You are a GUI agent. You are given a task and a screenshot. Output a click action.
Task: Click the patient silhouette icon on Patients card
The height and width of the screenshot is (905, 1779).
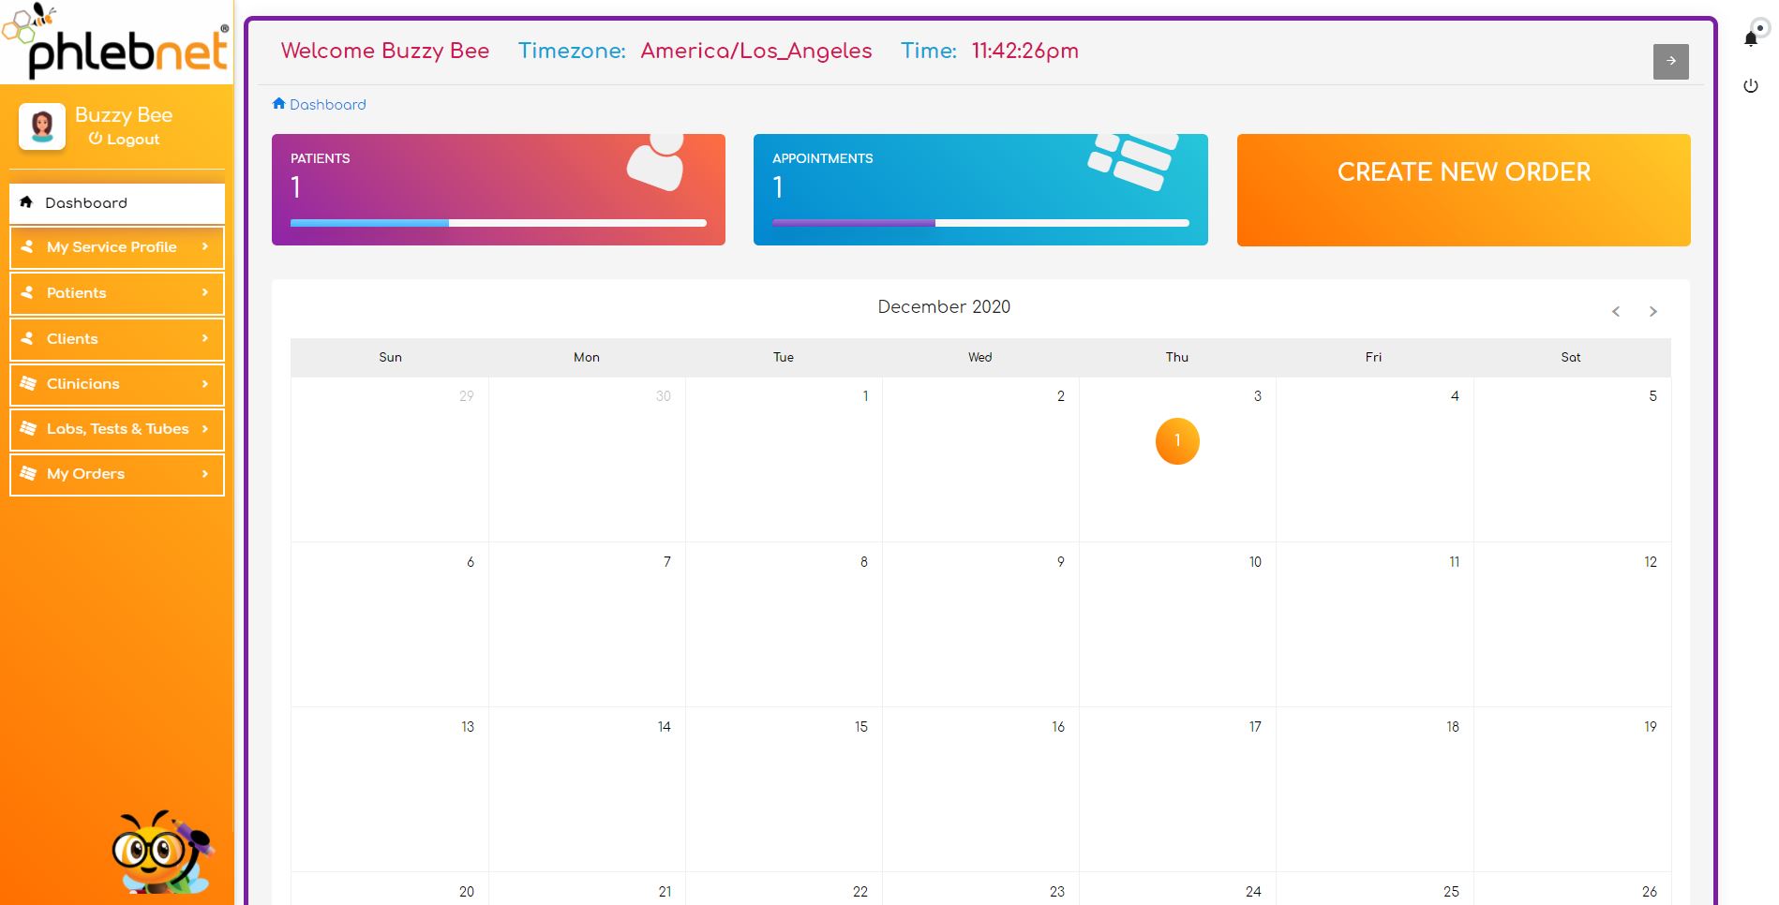pyautogui.click(x=656, y=163)
